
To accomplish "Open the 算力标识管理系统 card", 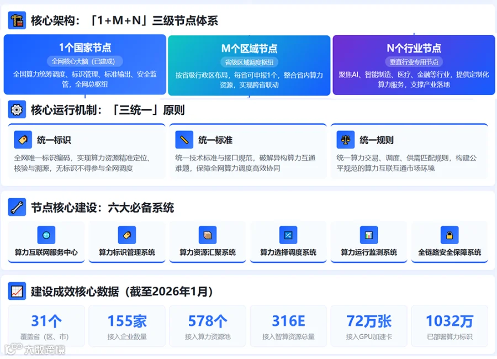I will [127, 242].
